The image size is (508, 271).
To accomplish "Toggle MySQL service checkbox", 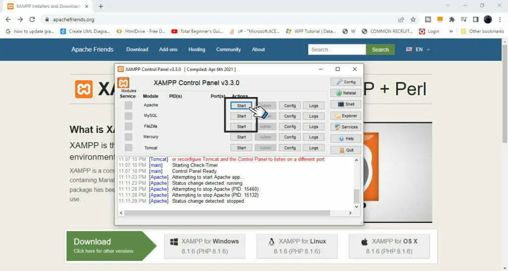I will [x=128, y=116].
